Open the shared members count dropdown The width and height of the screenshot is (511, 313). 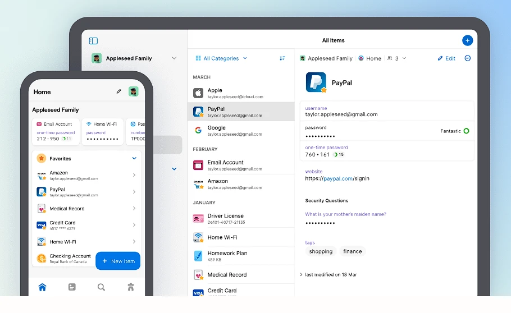tap(396, 58)
